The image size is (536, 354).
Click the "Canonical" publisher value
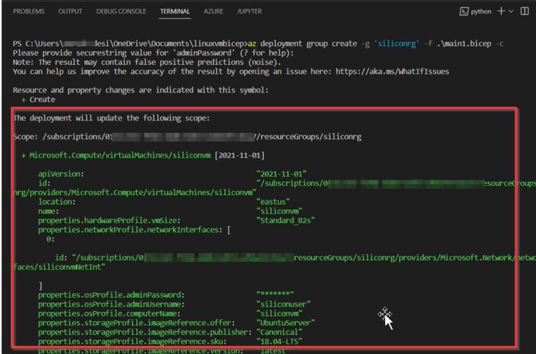coord(279,332)
